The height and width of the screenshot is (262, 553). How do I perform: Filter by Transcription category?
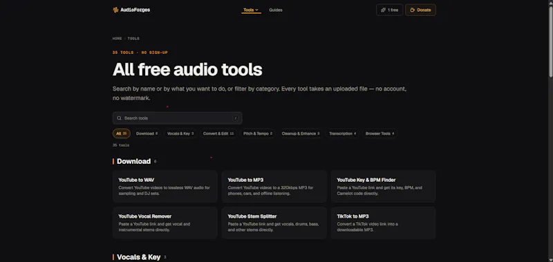pos(342,133)
